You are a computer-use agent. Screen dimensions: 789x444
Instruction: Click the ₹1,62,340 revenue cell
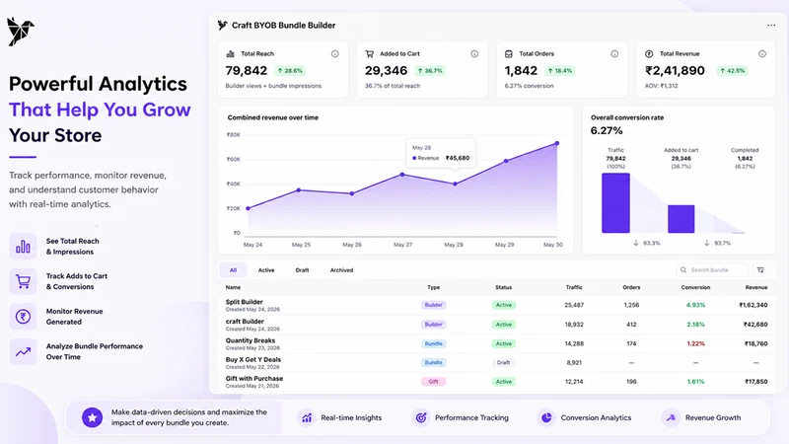point(753,305)
